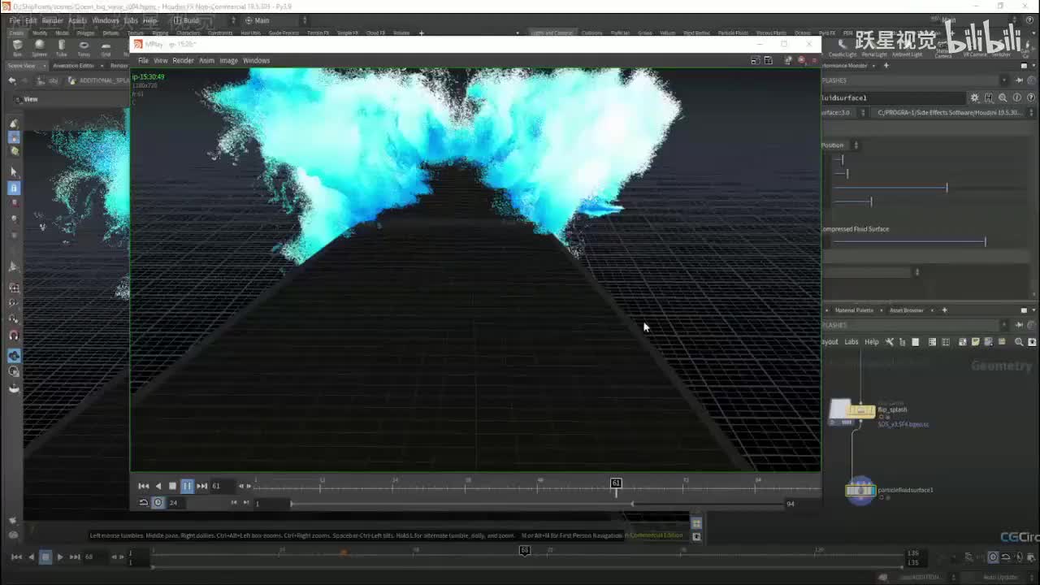
Task: Jump to first frame on main timeline
Action: (16, 557)
